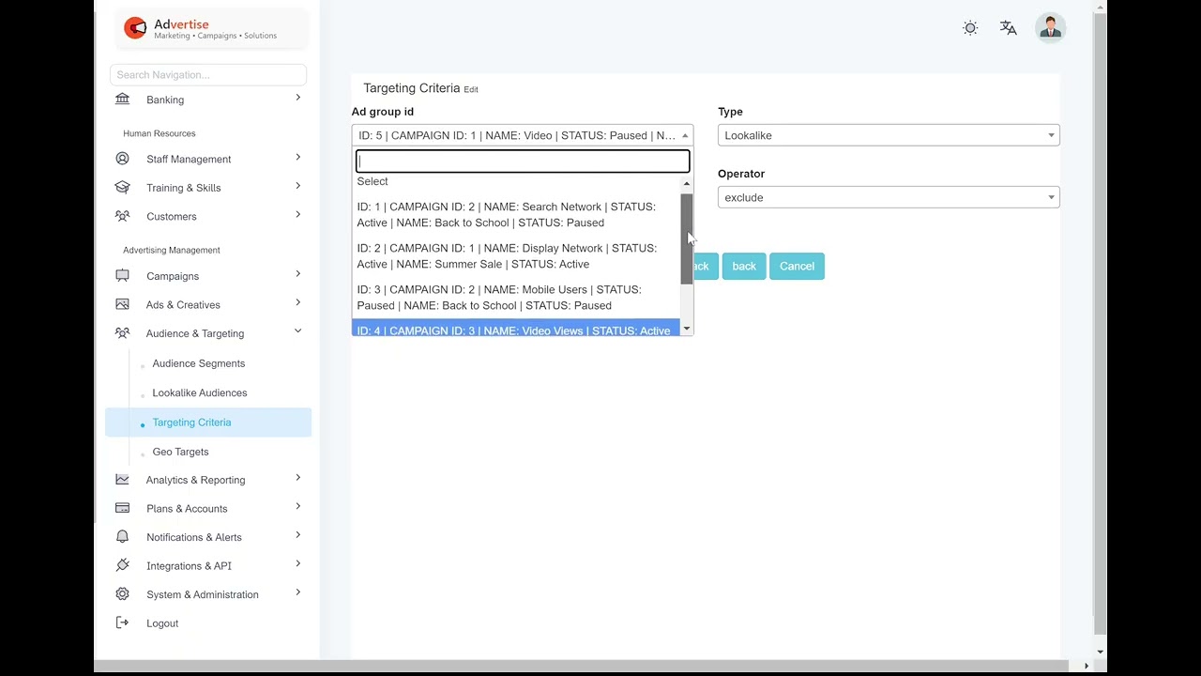The image size is (1201, 676).
Task: Expand Campaigns chevron
Action: 298,274
